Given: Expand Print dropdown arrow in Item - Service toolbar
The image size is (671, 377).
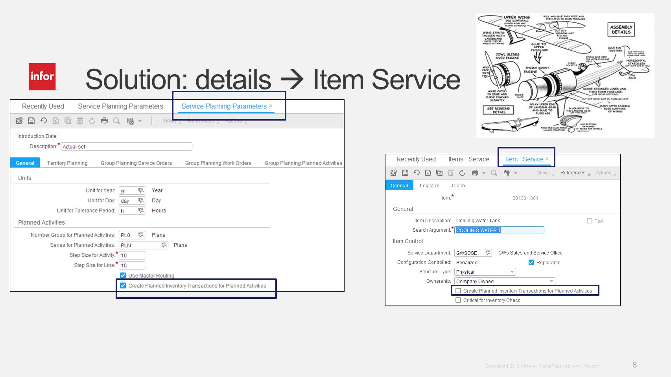Looking at the screenshot, I should pyautogui.click(x=484, y=173).
